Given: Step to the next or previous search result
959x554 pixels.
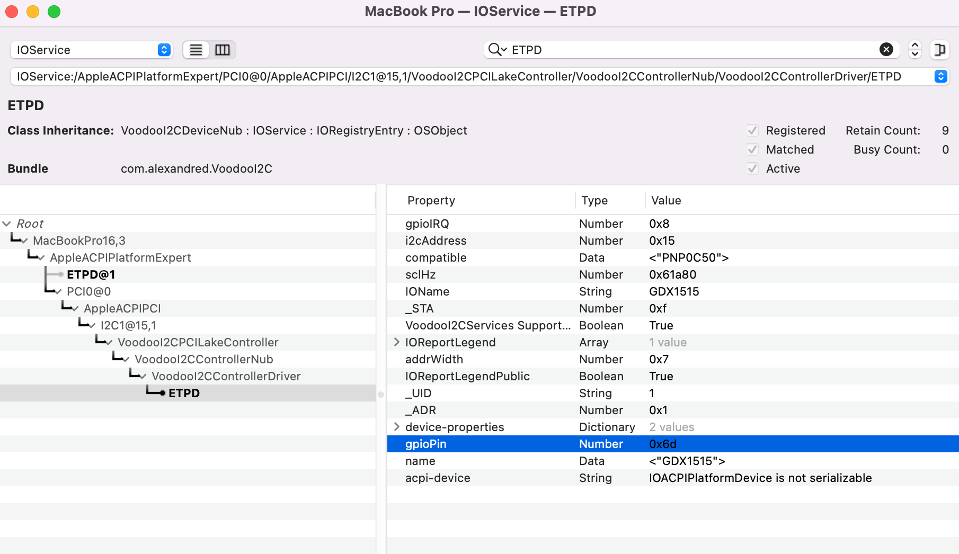Looking at the screenshot, I should pyautogui.click(x=915, y=49).
